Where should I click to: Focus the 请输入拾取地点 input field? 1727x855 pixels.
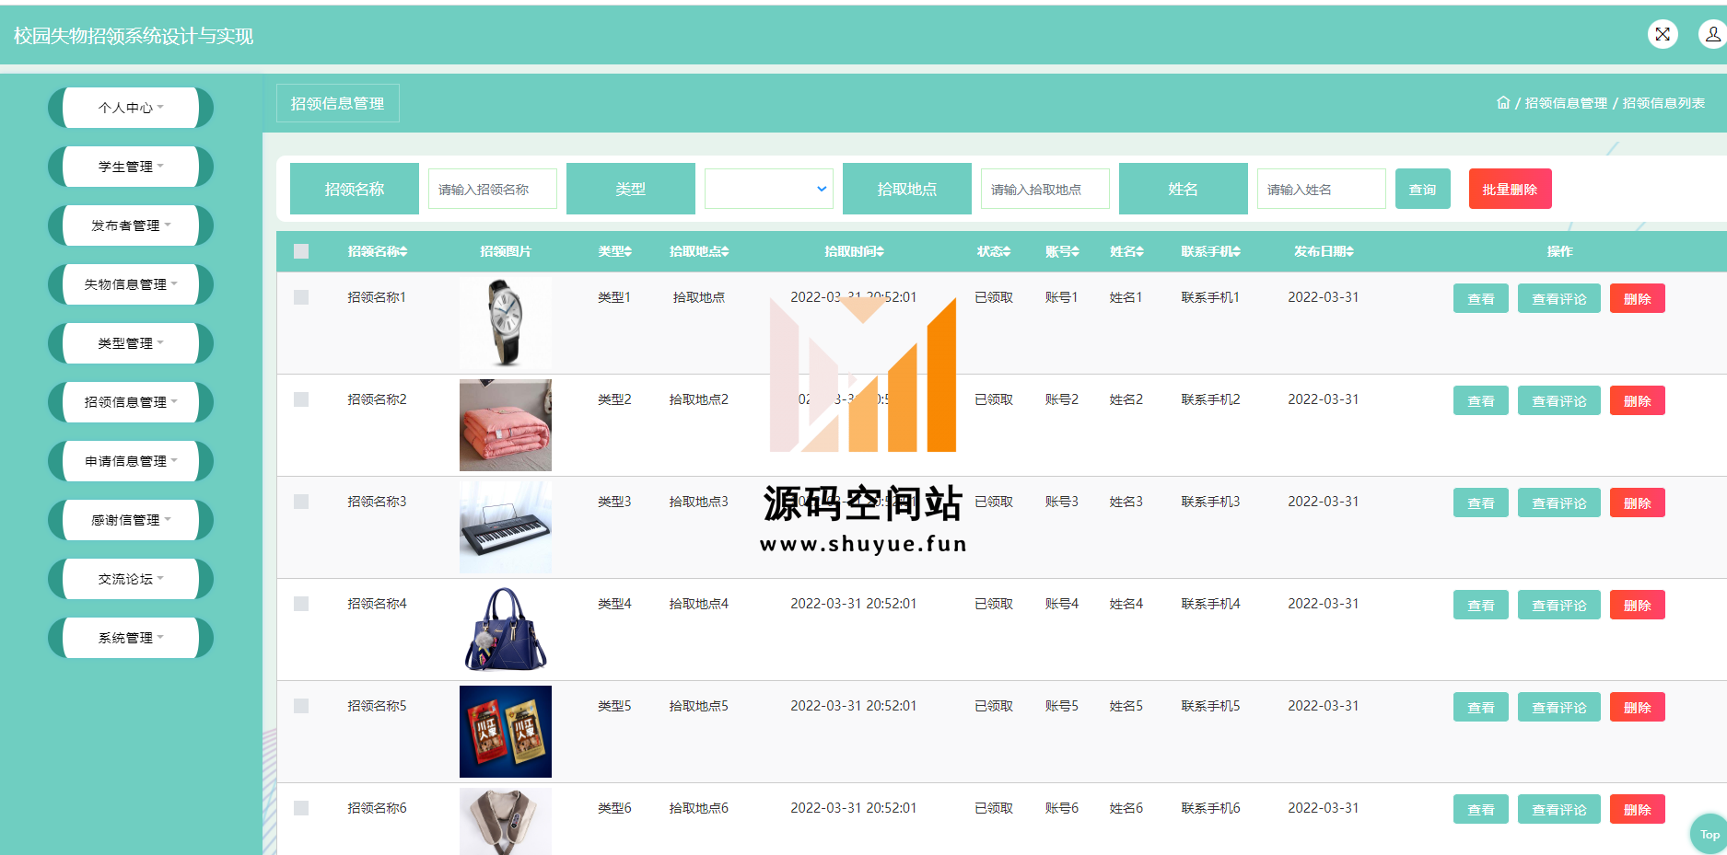click(1045, 189)
